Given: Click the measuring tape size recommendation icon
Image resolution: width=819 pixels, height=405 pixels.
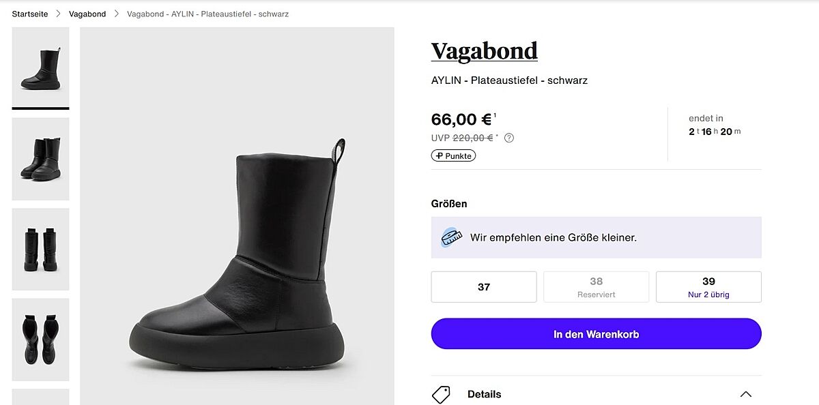Looking at the screenshot, I should (x=450, y=237).
